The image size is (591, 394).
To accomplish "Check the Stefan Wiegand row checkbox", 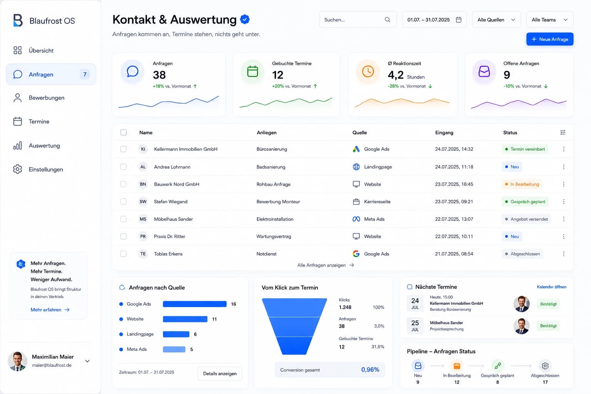I will 124,202.
